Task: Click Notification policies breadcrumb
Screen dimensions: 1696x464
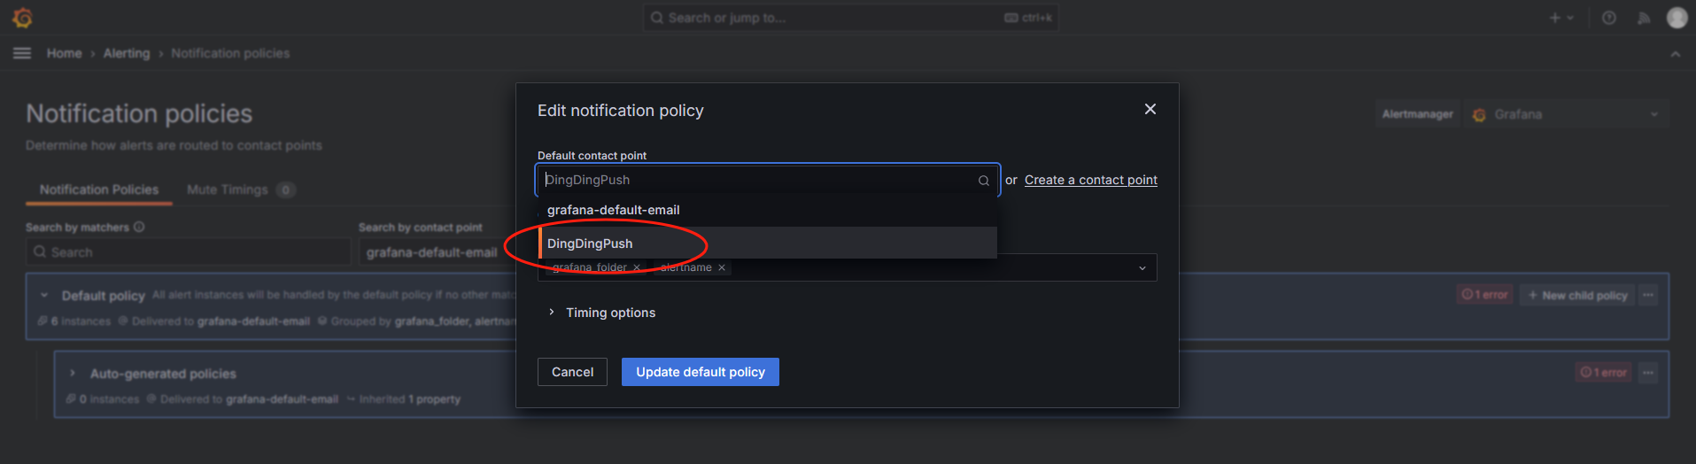Action: click(x=230, y=53)
